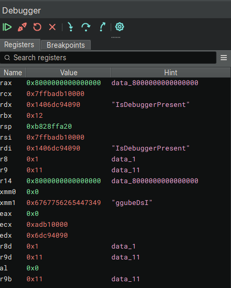Screen dimensions: 231x288
Task: Click the Step Into icon
Action: pyautogui.click(x=70, y=27)
